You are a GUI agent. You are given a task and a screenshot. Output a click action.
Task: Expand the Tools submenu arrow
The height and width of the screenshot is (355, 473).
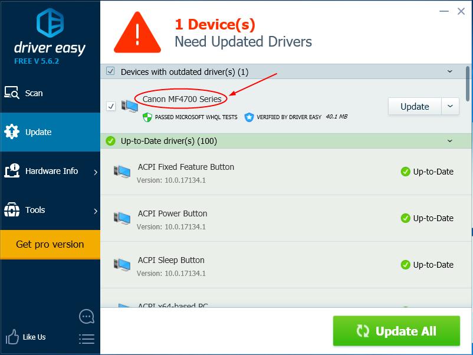pos(96,211)
